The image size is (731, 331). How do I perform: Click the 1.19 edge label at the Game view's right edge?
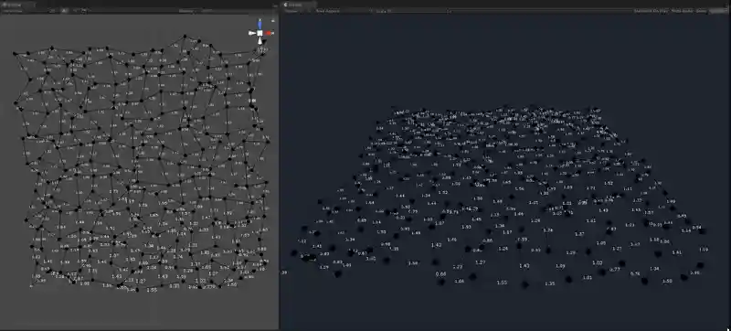pos(704,250)
